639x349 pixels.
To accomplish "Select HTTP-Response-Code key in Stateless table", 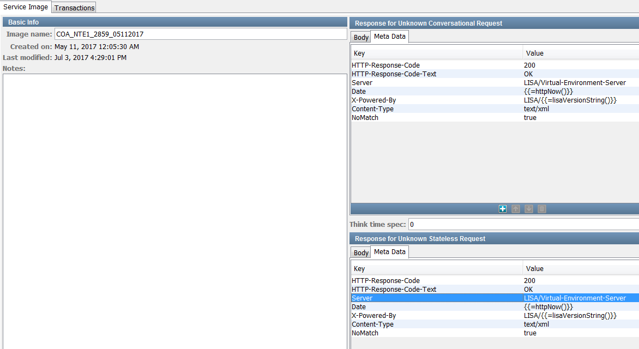I will 385,280.
